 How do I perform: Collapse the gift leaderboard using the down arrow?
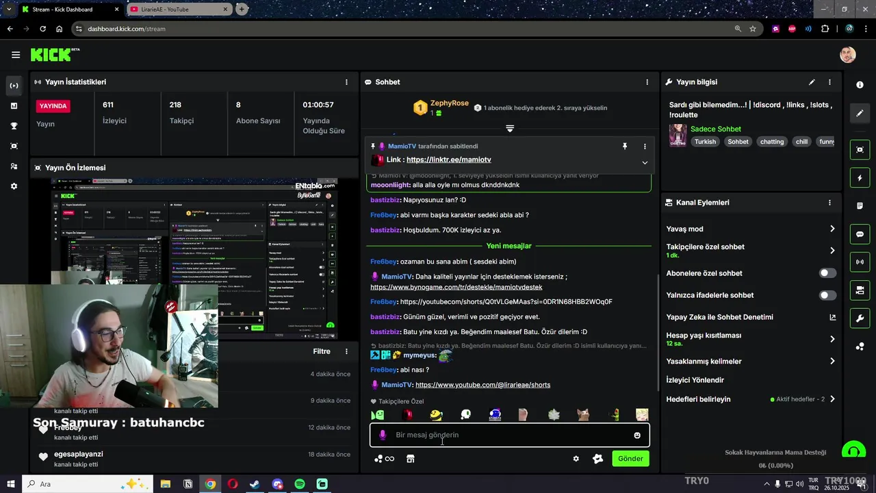(510, 128)
